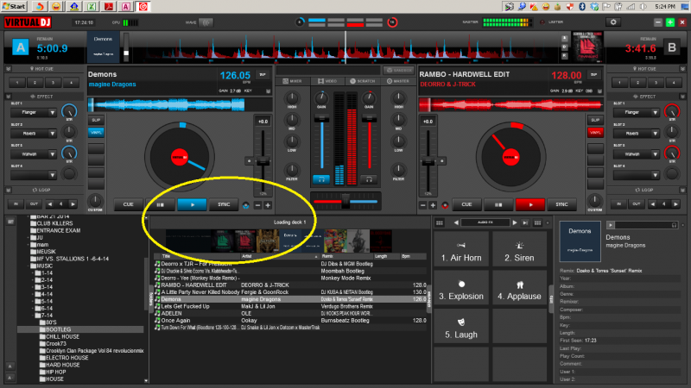Select deck B letter badge

672,47
